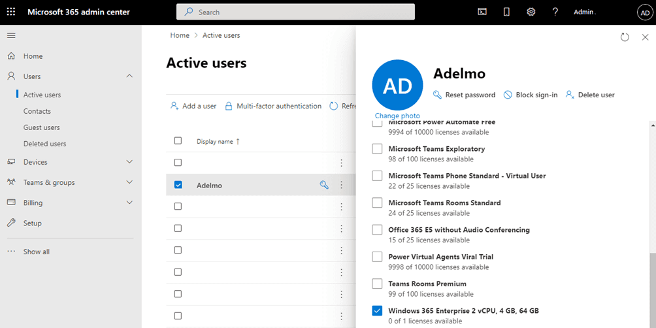The image size is (656, 328).
Task: Click the Add a user icon
Action: [x=174, y=106]
